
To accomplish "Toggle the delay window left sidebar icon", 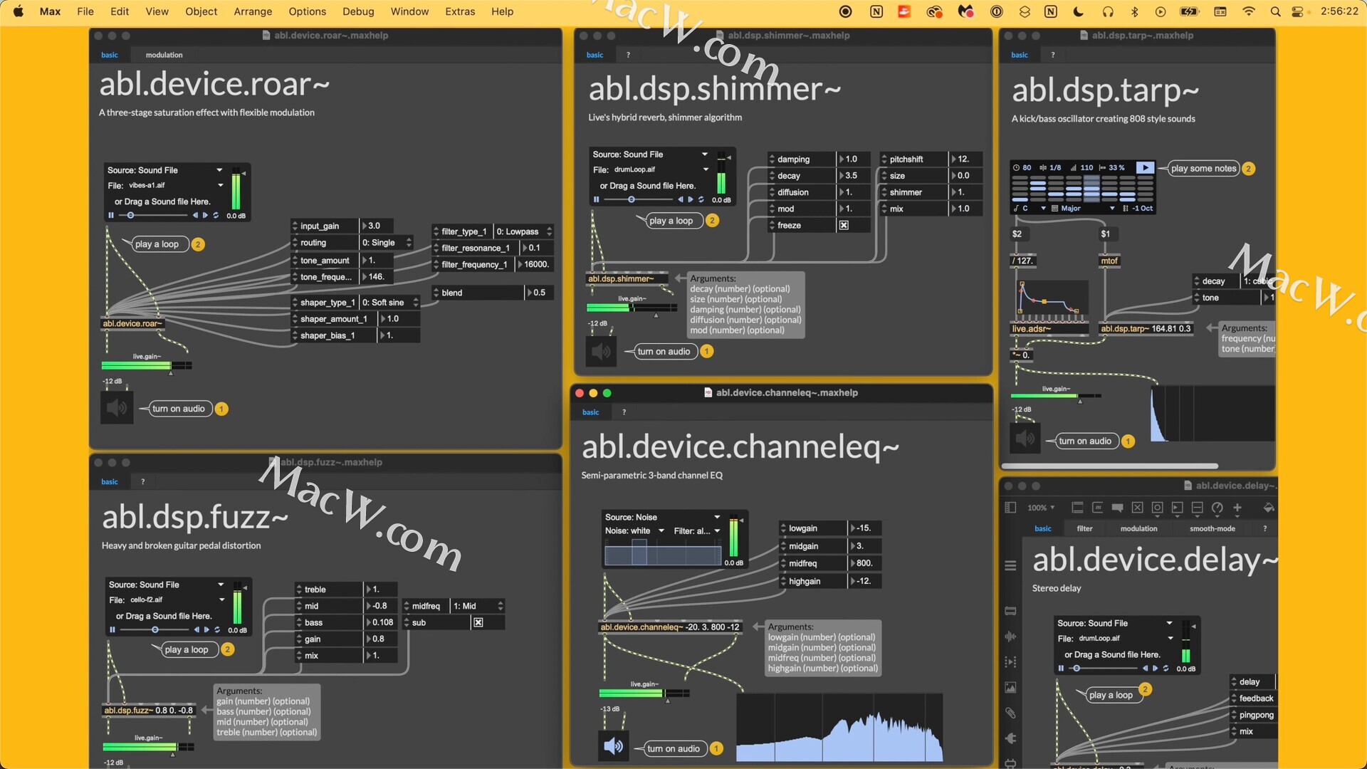I will coord(1010,508).
